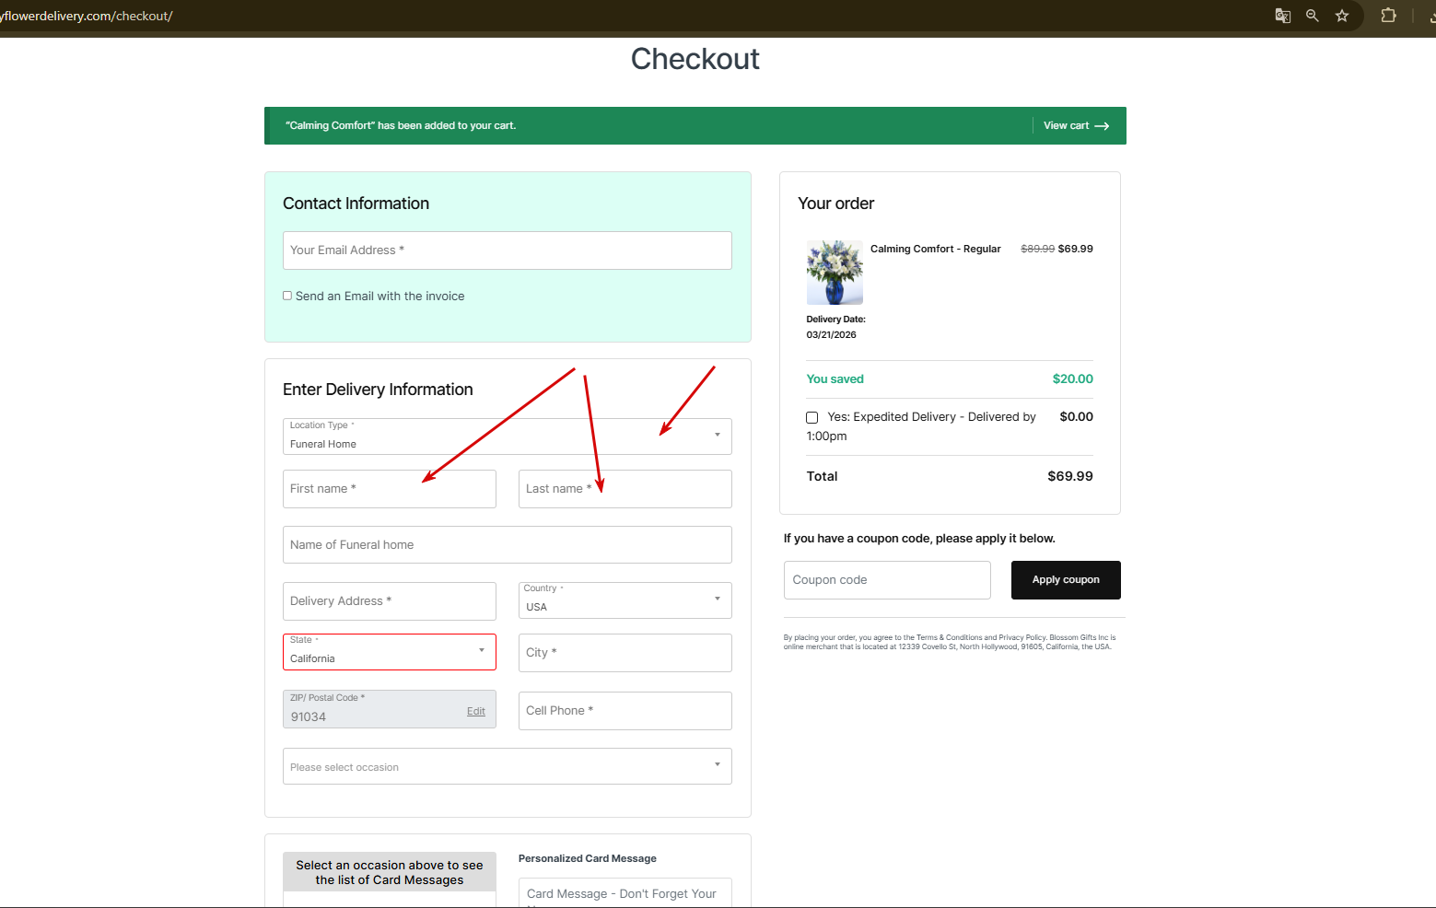Screen dimensions: 1436x908
Task: Click the View cart arrow link
Action: (1076, 126)
